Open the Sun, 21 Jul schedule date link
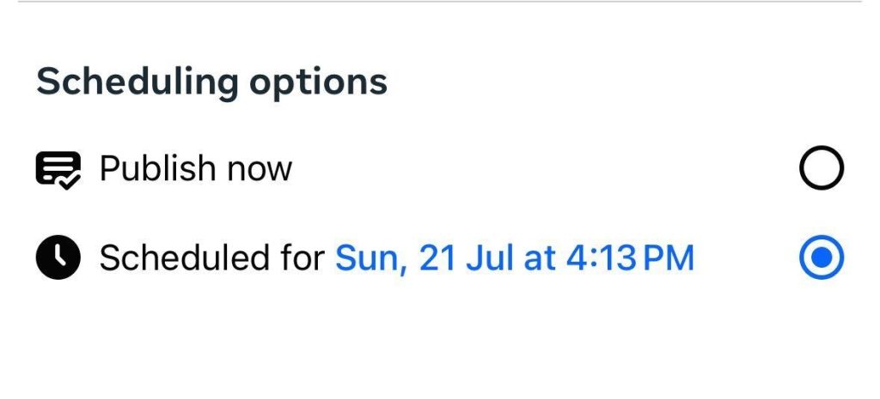 (515, 257)
